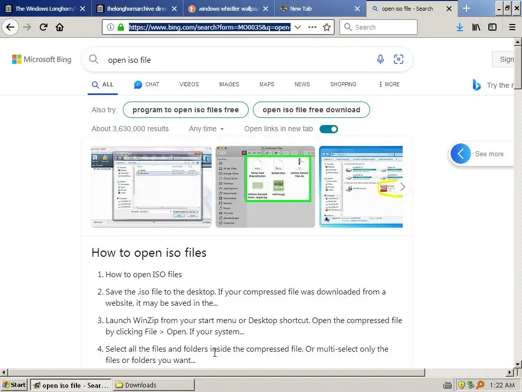Select the 'open iso file - Sear...' taskbar button
The image size is (522, 392).
pos(71,385)
